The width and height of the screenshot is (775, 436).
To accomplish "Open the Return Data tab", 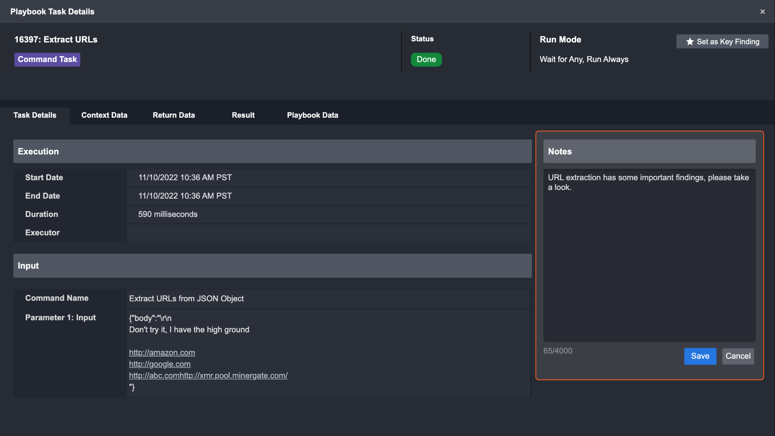I will (x=174, y=115).
